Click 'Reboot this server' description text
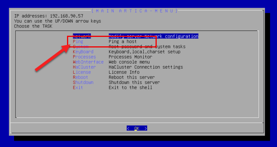This screenshot has height=147, width=277. [131, 77]
